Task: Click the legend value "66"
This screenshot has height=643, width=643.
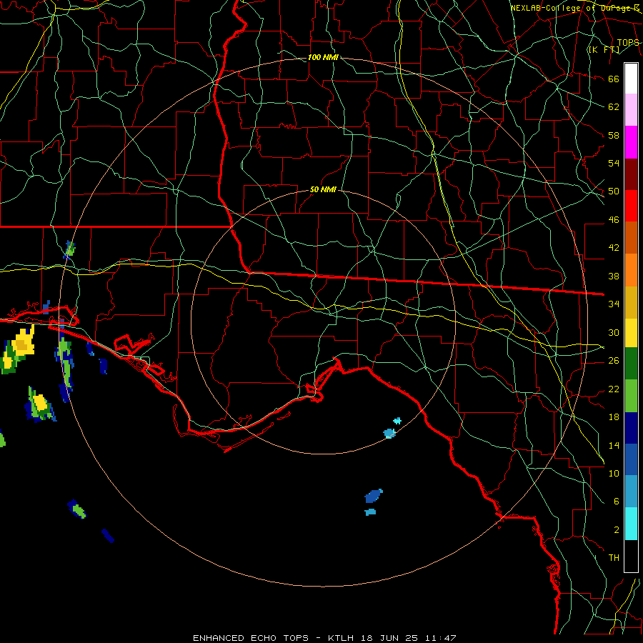Action: point(614,79)
